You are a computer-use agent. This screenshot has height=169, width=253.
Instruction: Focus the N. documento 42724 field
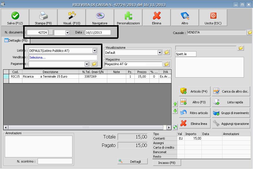[x=37, y=33]
